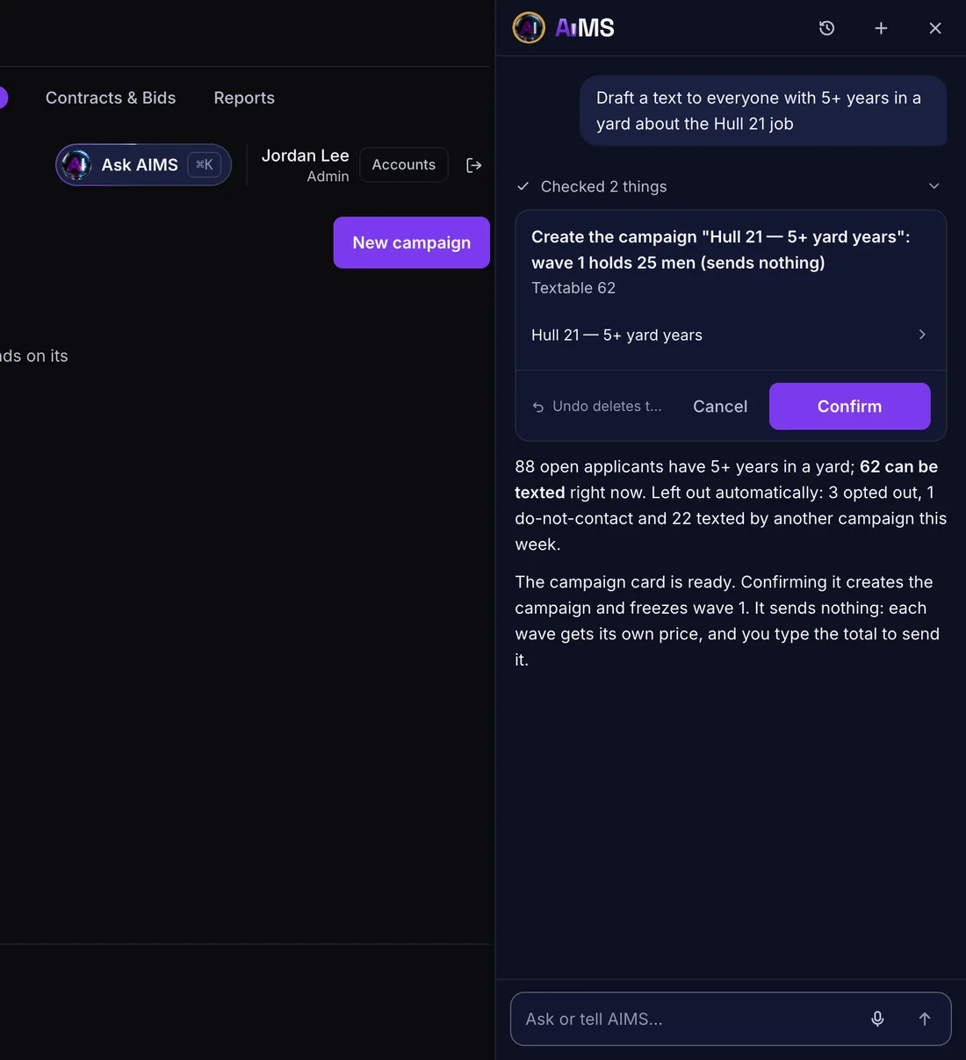Click the microphone voice input icon
This screenshot has width=966, height=1060.
pyautogui.click(x=877, y=1019)
